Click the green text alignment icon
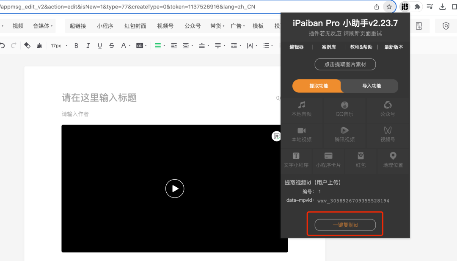The height and width of the screenshot is (261, 457). 158,45
